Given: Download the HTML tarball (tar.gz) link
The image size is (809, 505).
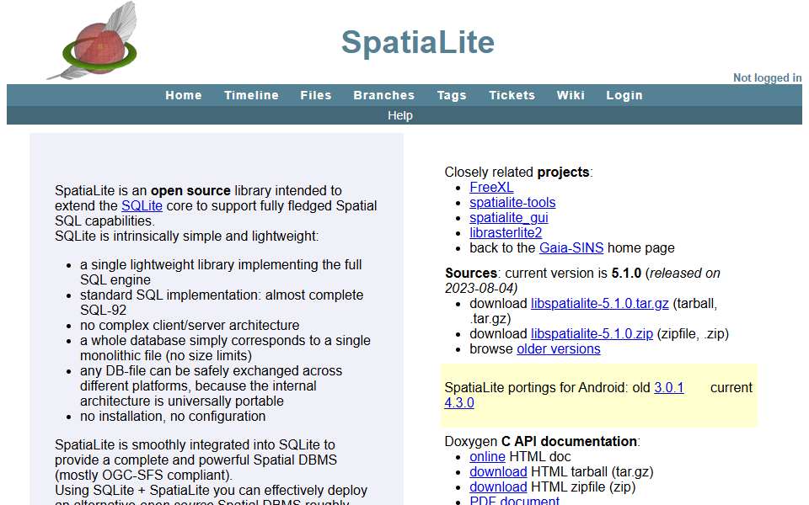Looking at the screenshot, I should [498, 472].
